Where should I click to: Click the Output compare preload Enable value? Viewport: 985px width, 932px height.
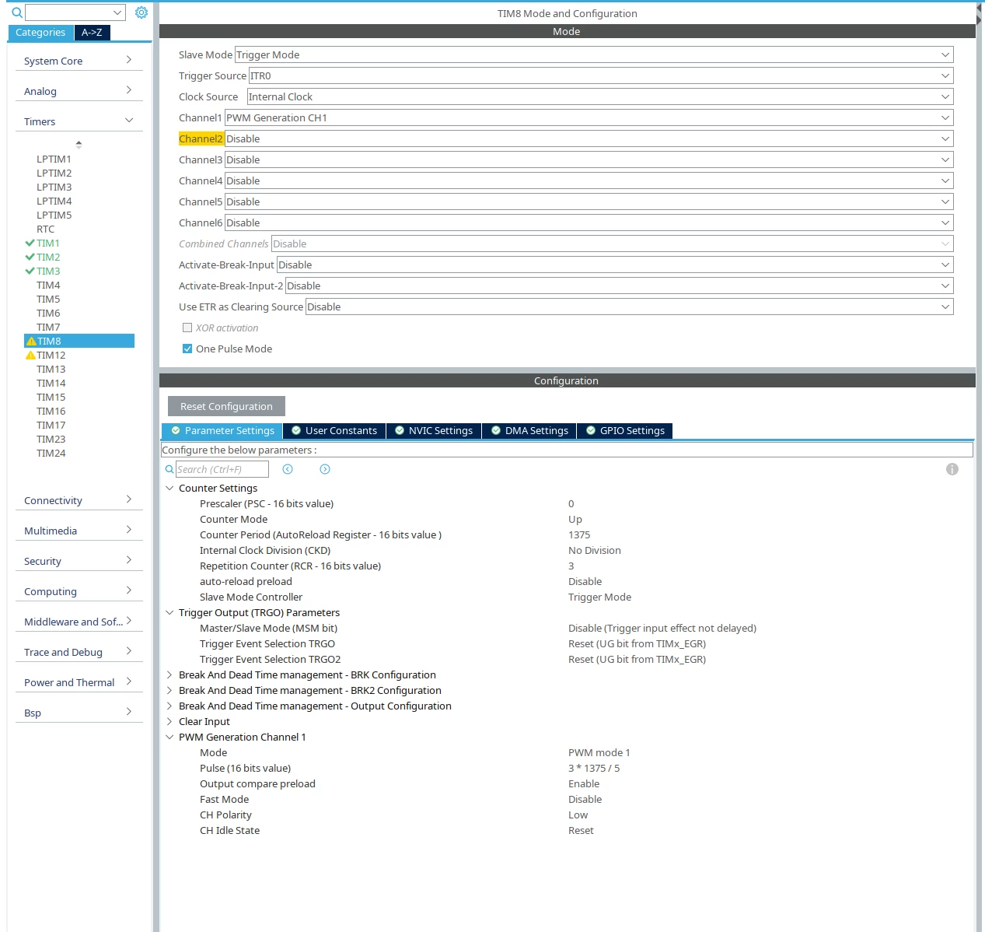tap(584, 783)
